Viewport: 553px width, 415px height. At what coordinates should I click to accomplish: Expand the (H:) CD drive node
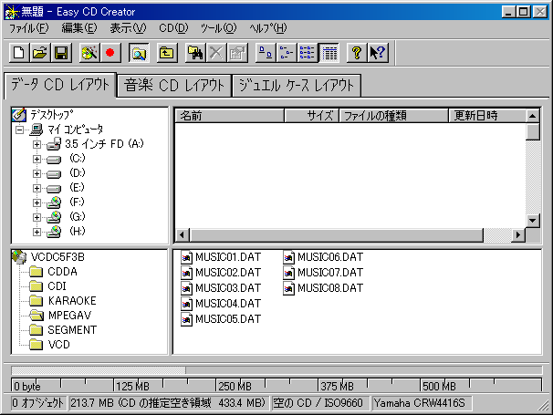(x=37, y=232)
